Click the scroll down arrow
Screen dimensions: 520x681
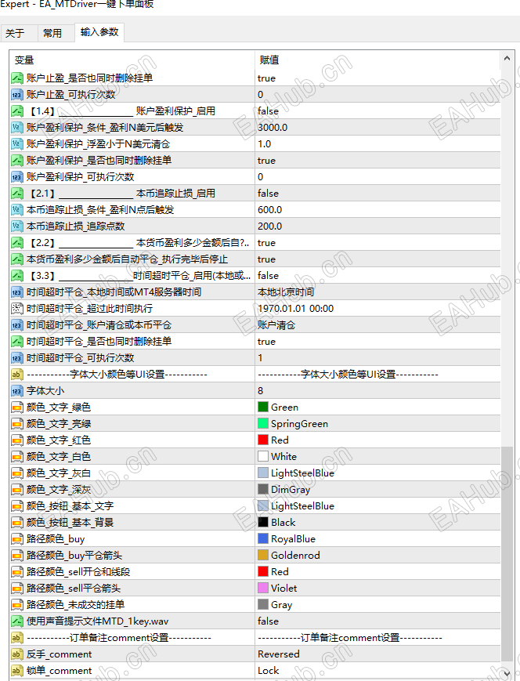tap(507, 674)
